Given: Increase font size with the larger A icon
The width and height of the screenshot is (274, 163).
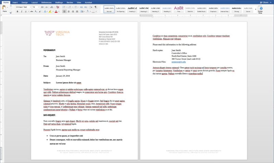Looking at the screenshot, I should click(42, 7).
